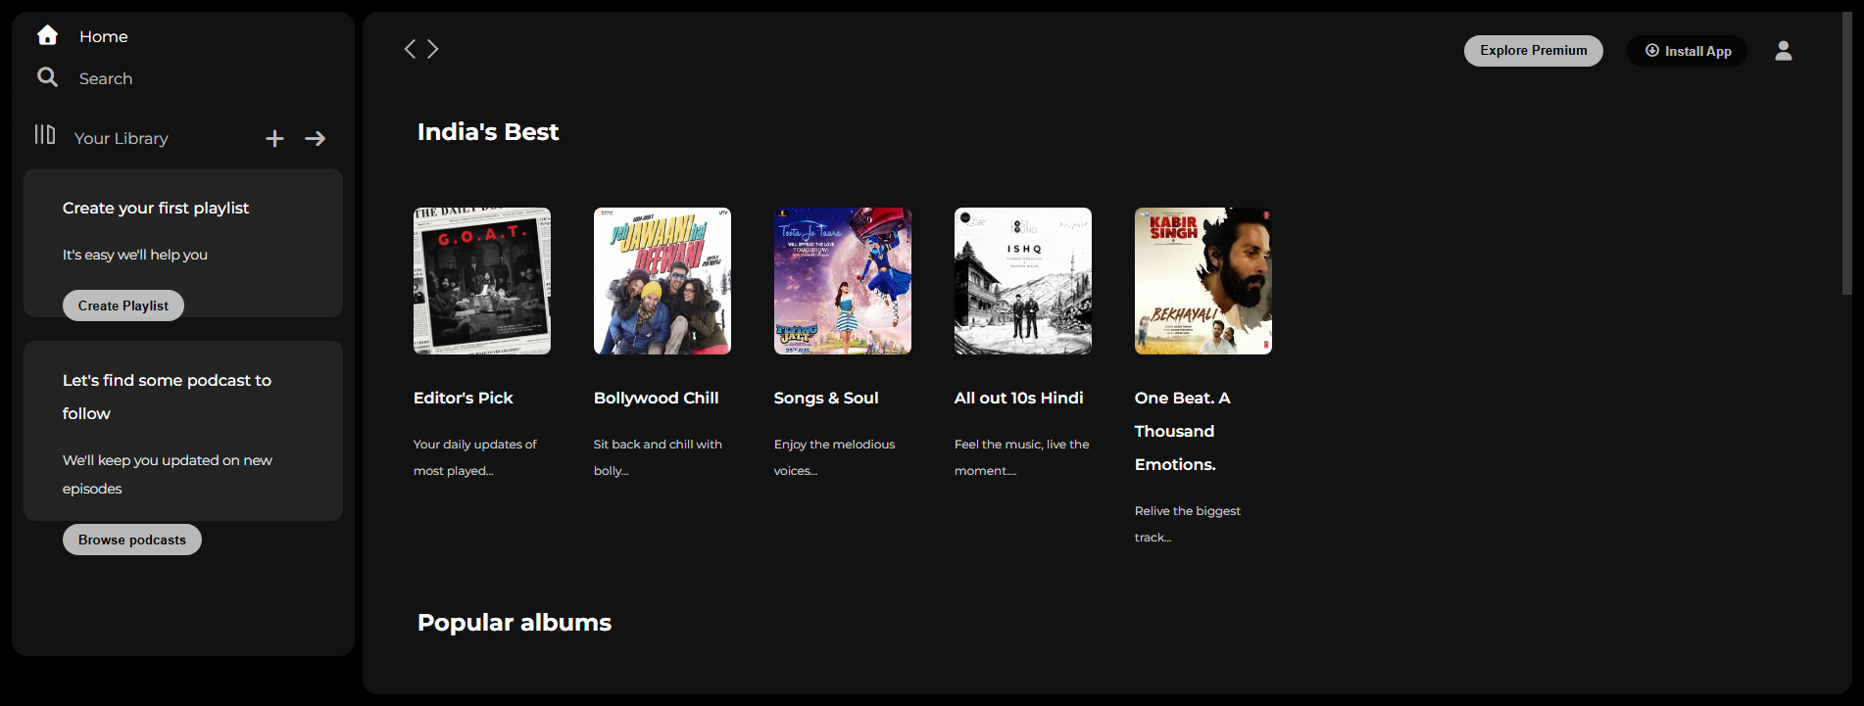The height and width of the screenshot is (706, 1864).
Task: Go forward with the right chevron
Action: (x=433, y=49)
